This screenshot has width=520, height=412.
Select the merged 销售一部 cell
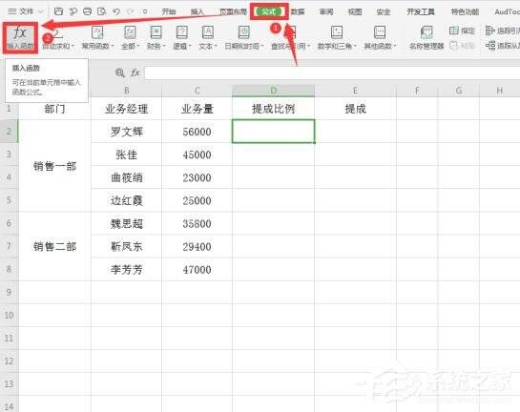click(54, 166)
